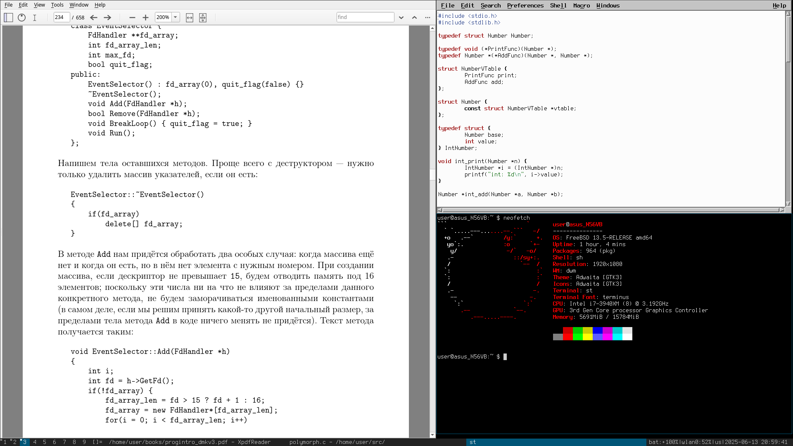Viewport: 793px width, 446px height.
Task: Zoom in with the plus icon
Action: (145, 17)
